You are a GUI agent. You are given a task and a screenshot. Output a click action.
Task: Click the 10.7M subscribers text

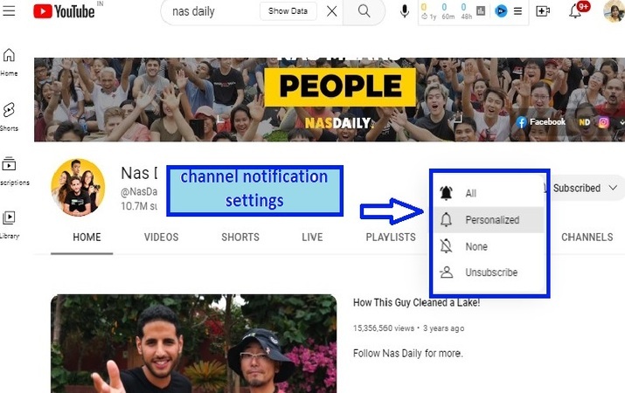(139, 206)
